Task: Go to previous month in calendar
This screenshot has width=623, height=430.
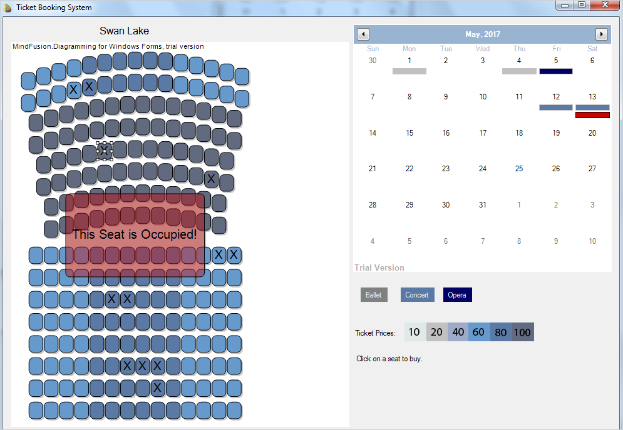Action: tap(363, 34)
